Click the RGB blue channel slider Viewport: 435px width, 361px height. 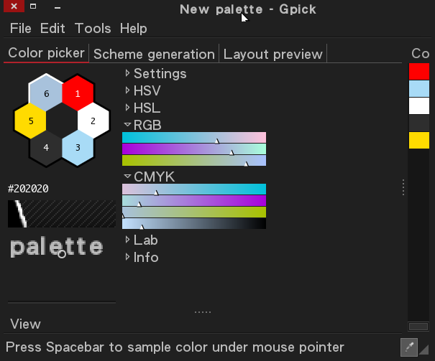click(x=194, y=161)
